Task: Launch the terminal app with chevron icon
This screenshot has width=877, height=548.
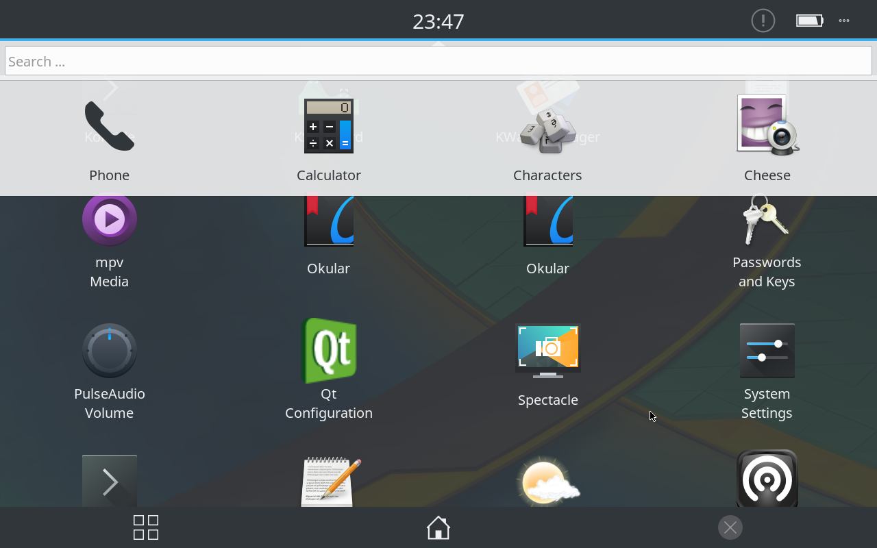Action: click(x=110, y=481)
